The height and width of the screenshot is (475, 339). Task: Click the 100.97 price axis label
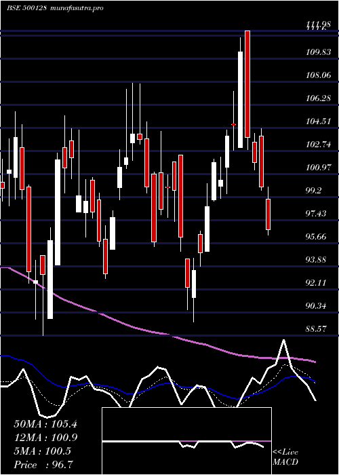[318, 168]
